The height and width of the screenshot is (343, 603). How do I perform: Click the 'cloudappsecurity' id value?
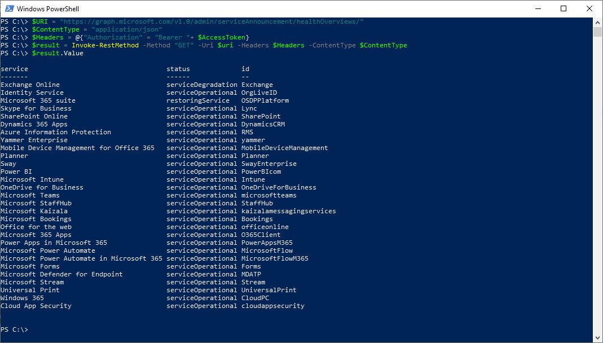tap(273, 305)
